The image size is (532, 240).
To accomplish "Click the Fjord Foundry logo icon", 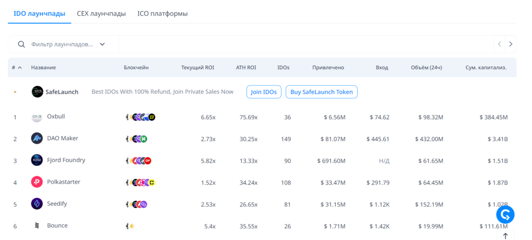I will click(37, 160).
